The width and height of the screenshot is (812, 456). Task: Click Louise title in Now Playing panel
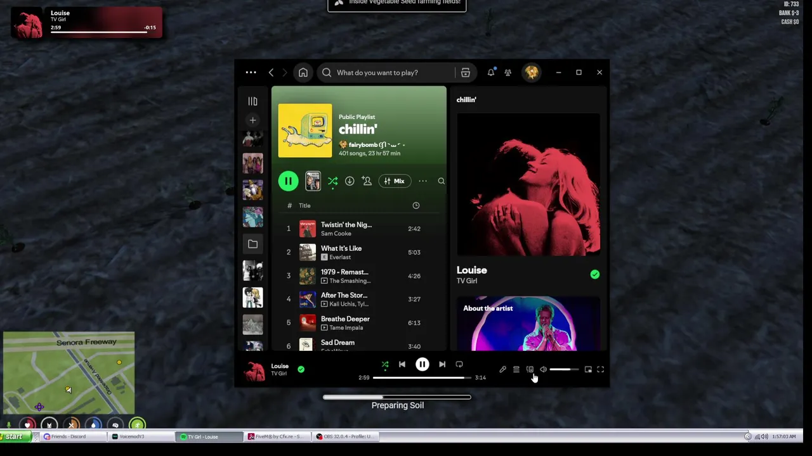(x=471, y=270)
